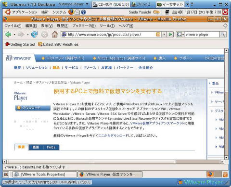
Task: Open the Latest BBC Headlines bookmark
Action: 58,44
